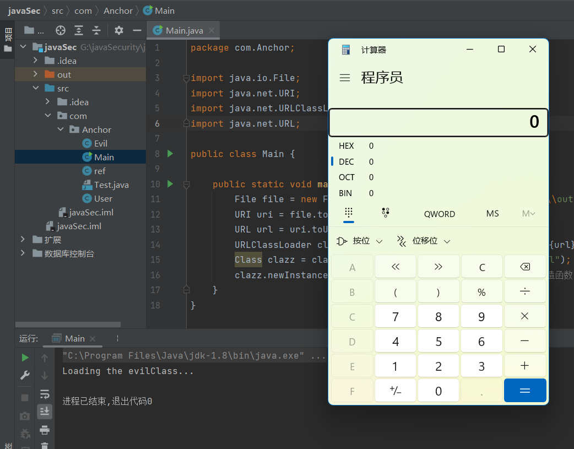The image size is (574, 449).
Task: Click the right shift >> key
Action: (438, 267)
